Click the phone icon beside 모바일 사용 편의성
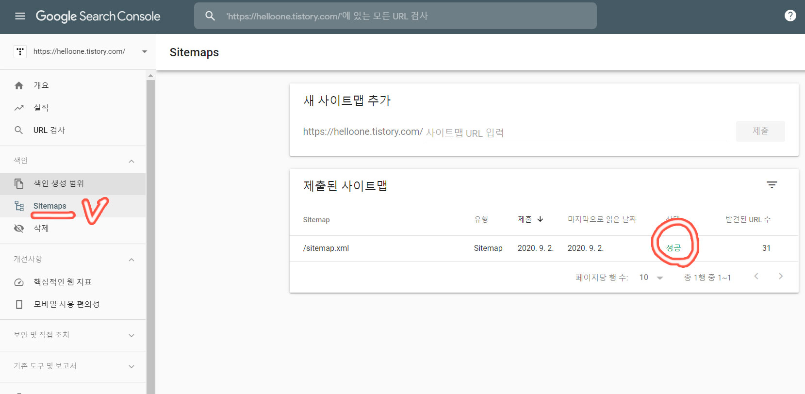 (19, 304)
